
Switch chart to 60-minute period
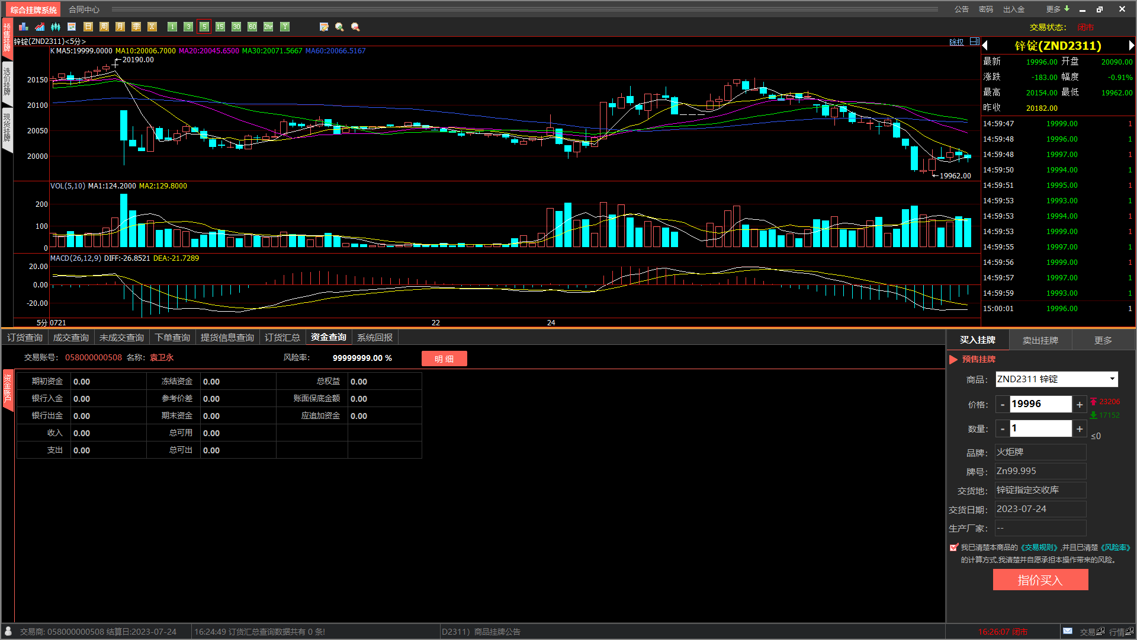252,27
